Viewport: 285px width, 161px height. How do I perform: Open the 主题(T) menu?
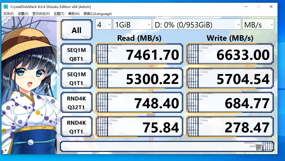(59, 13)
